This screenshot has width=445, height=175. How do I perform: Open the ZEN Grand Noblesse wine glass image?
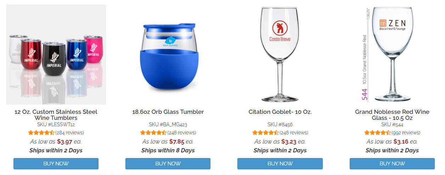pos(392,54)
